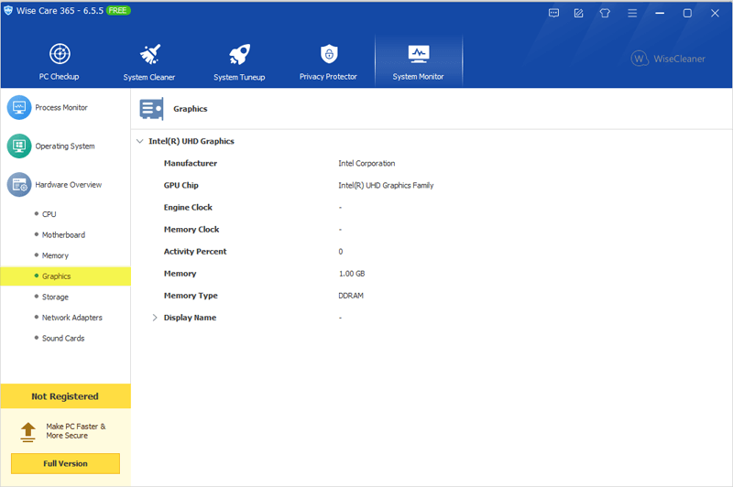Switch to the Privacy Protector tab label

tap(328, 77)
